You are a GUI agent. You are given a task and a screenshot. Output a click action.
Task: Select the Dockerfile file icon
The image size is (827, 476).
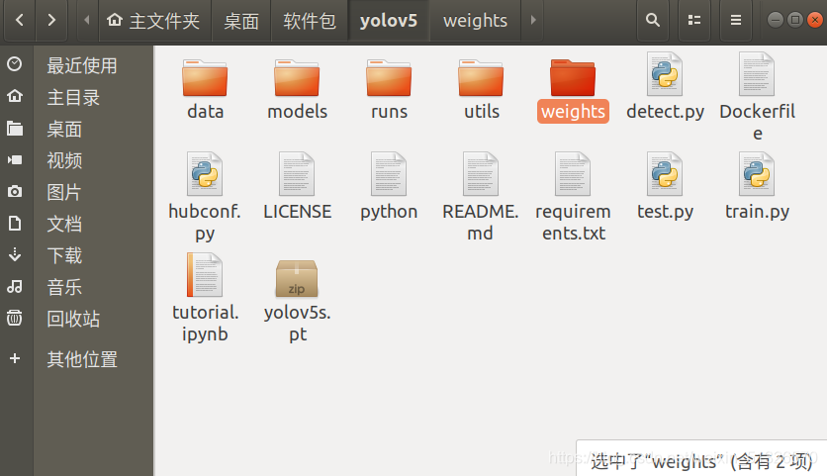[x=757, y=74]
